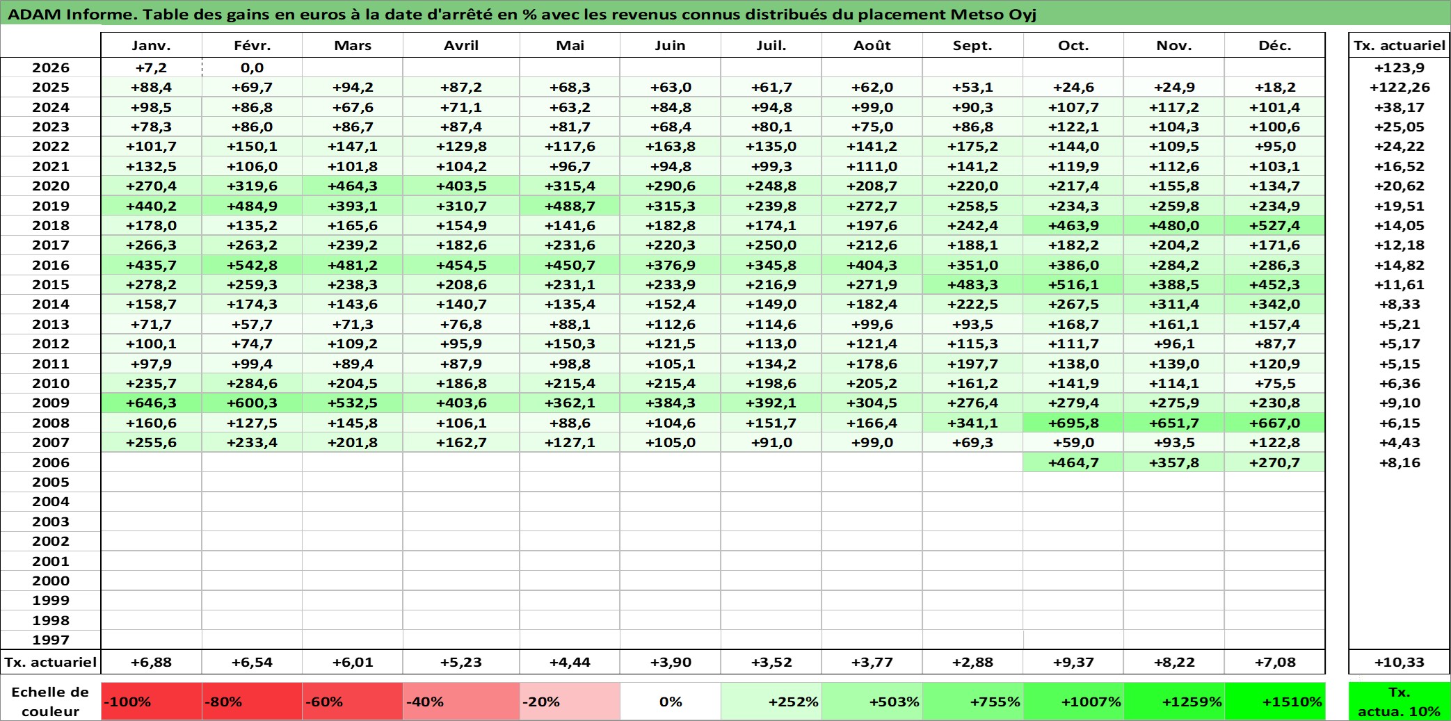
Task: Click the +270,7 cell for December 2006
Action: [1275, 462]
